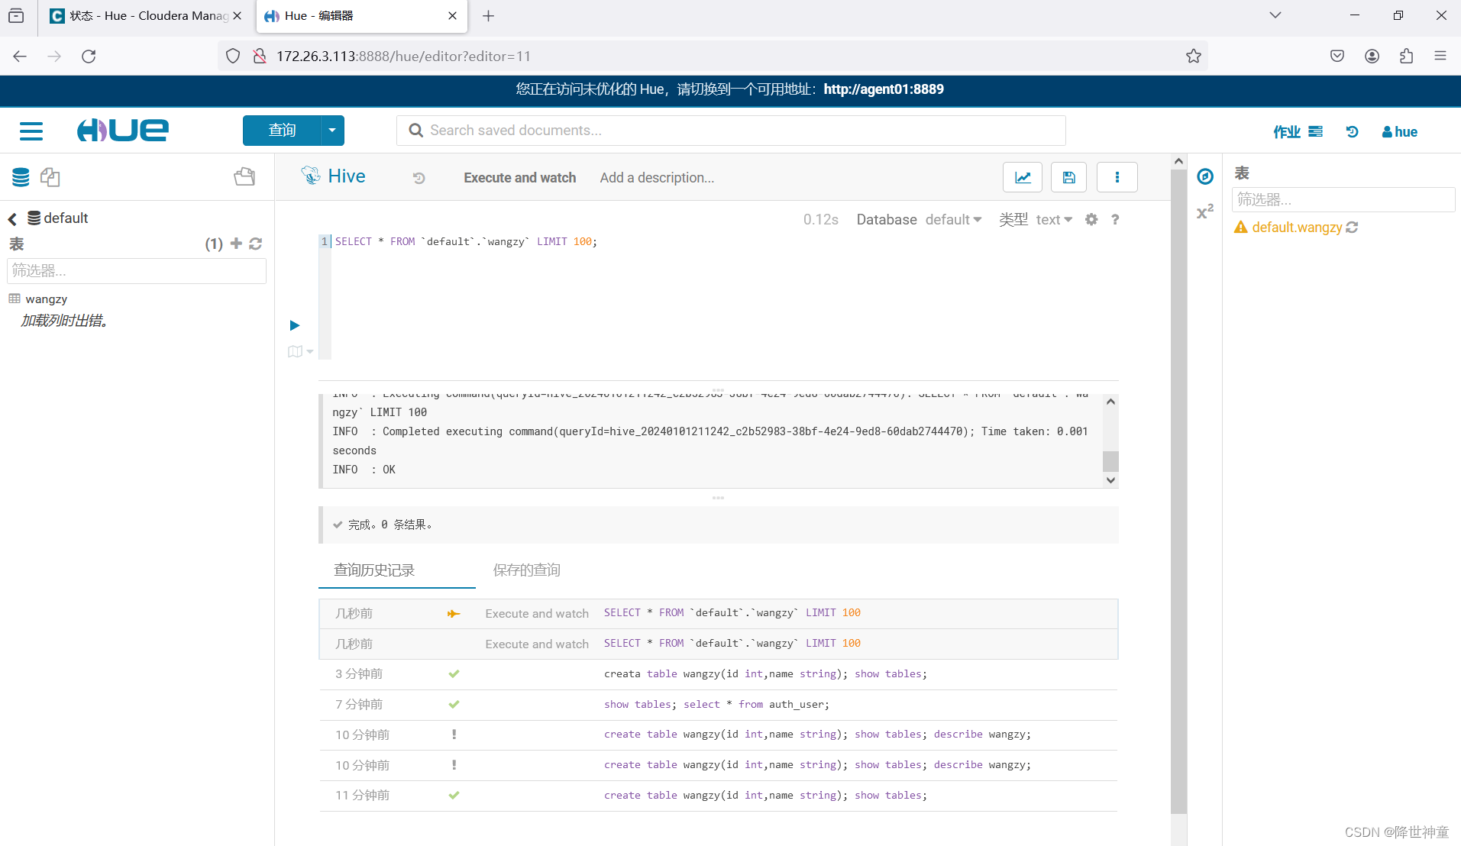The width and height of the screenshot is (1461, 846).
Task: Open 作业 jobs link
Action: click(1298, 131)
